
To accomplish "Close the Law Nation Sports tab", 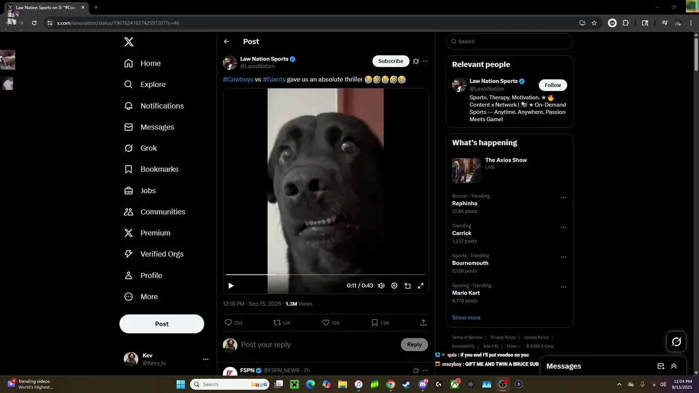I will point(83,8).
